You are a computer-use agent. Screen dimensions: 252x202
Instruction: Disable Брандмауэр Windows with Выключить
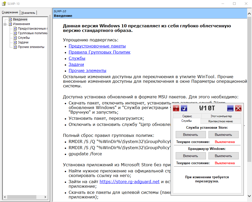[x=223, y=156]
